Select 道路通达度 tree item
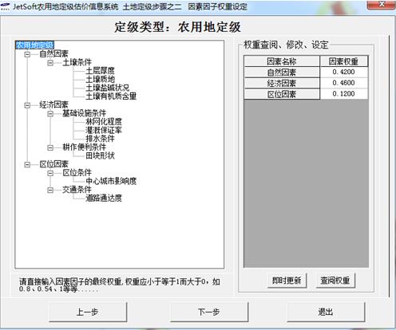396x330 pixels. 104,198
